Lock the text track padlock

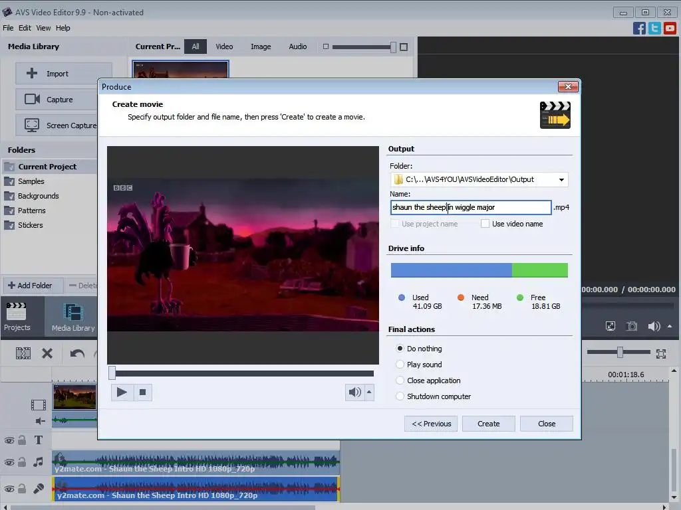tap(22, 440)
